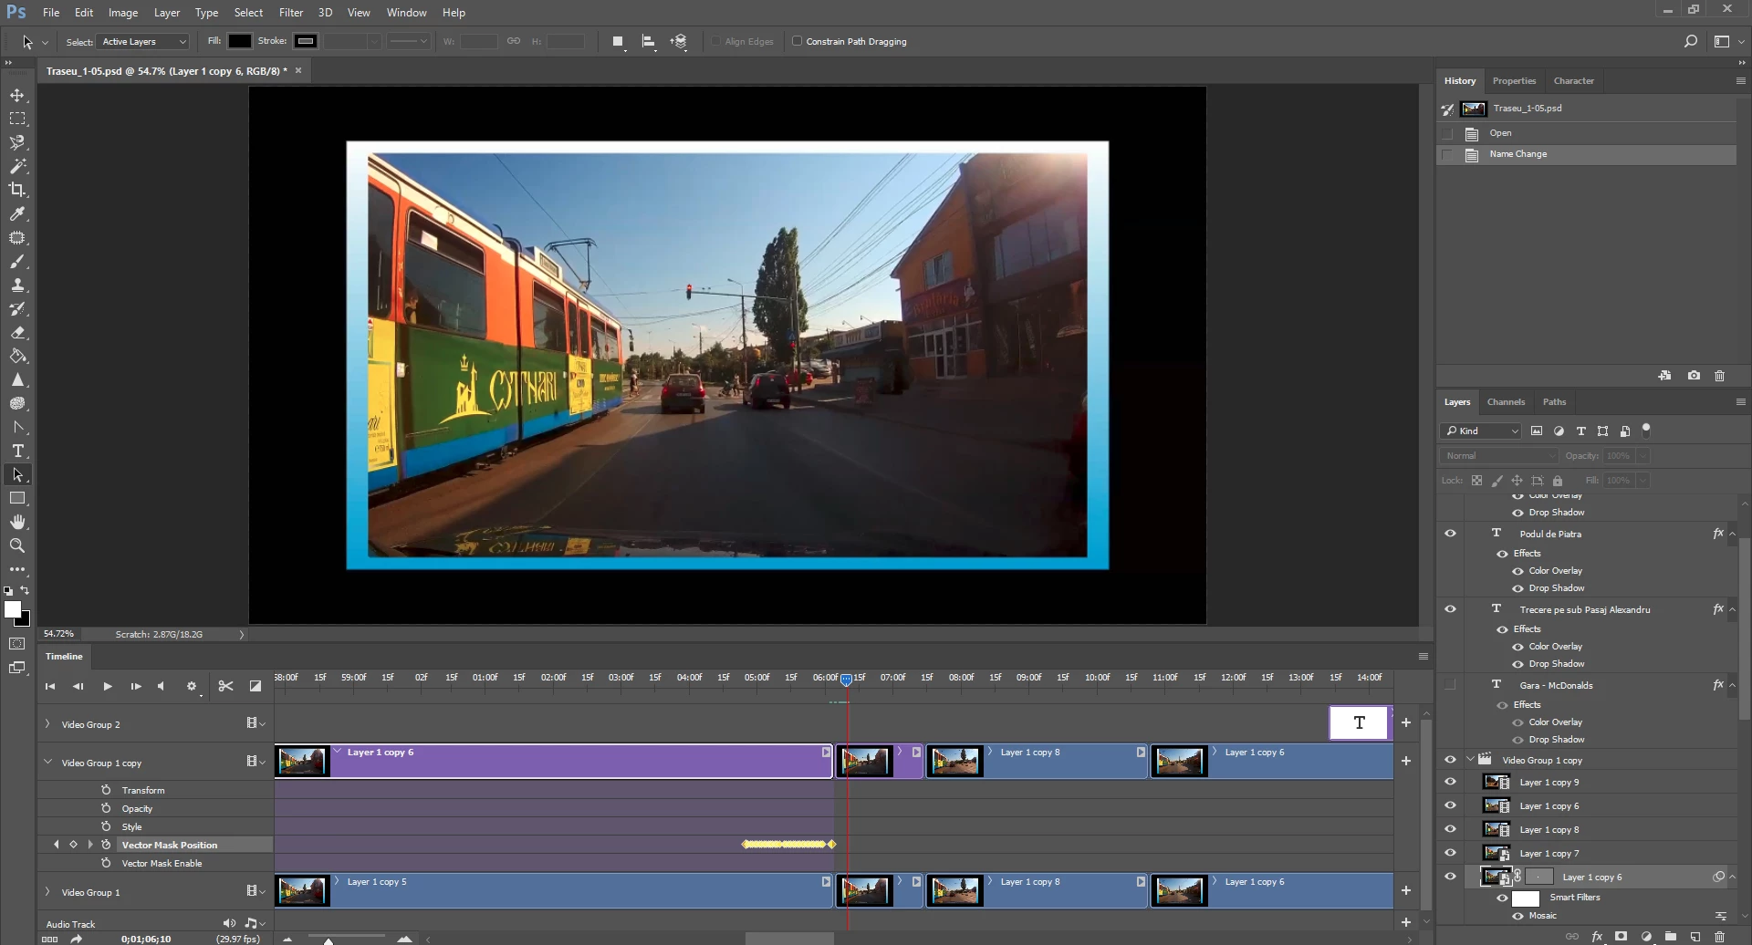This screenshot has width=1752, height=945.
Task: Toggle visibility of Layer 1 copy 9
Action: (1450, 782)
